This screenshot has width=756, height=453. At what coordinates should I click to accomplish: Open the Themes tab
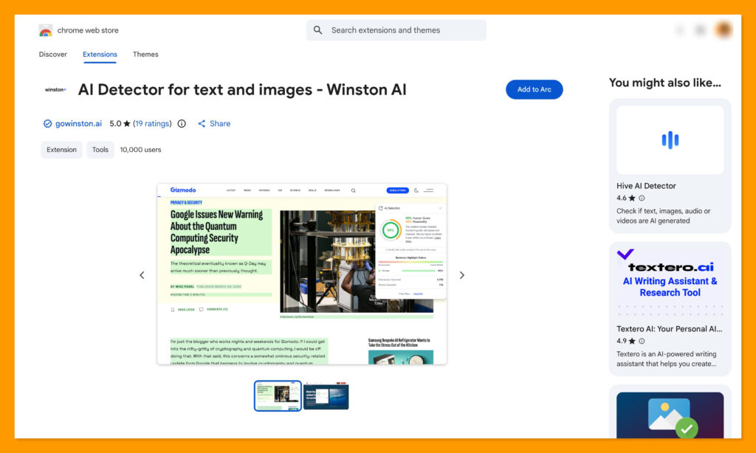(145, 55)
